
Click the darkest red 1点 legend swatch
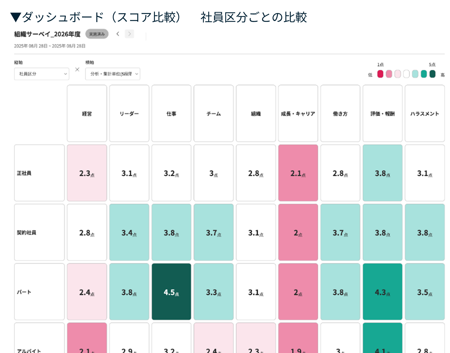click(380, 74)
